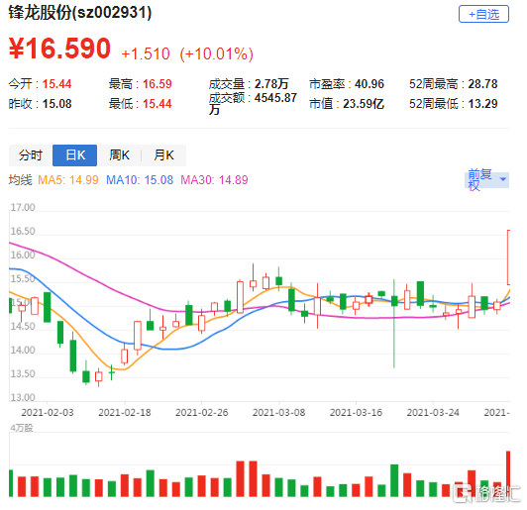This screenshot has width=527, height=510.
Task: Click the 市值 value 23.59亿
Action: pos(364,104)
